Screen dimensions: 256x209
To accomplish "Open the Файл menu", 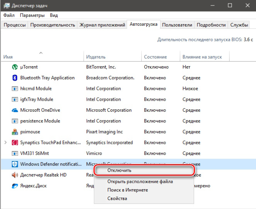I will click(9, 16).
